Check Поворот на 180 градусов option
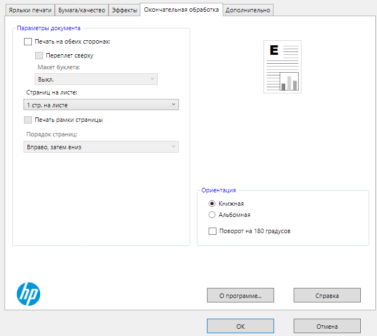This screenshot has width=377, height=336. [212, 231]
